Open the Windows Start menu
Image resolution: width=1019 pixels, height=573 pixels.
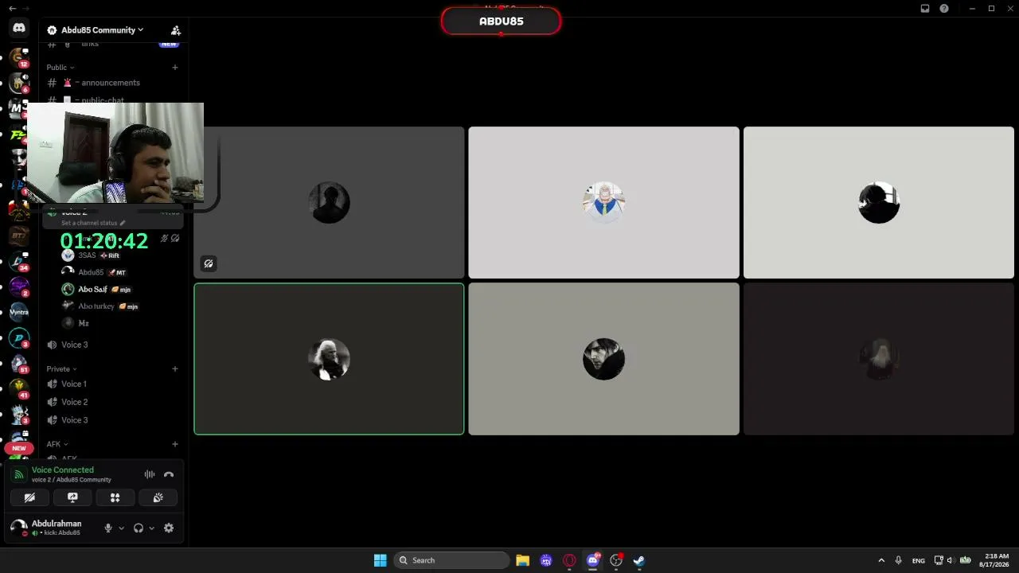tap(380, 560)
